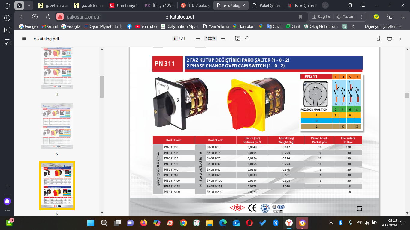Click the weight value 1.030
Viewport: 410px width, 230px height.
(x=287, y=186)
